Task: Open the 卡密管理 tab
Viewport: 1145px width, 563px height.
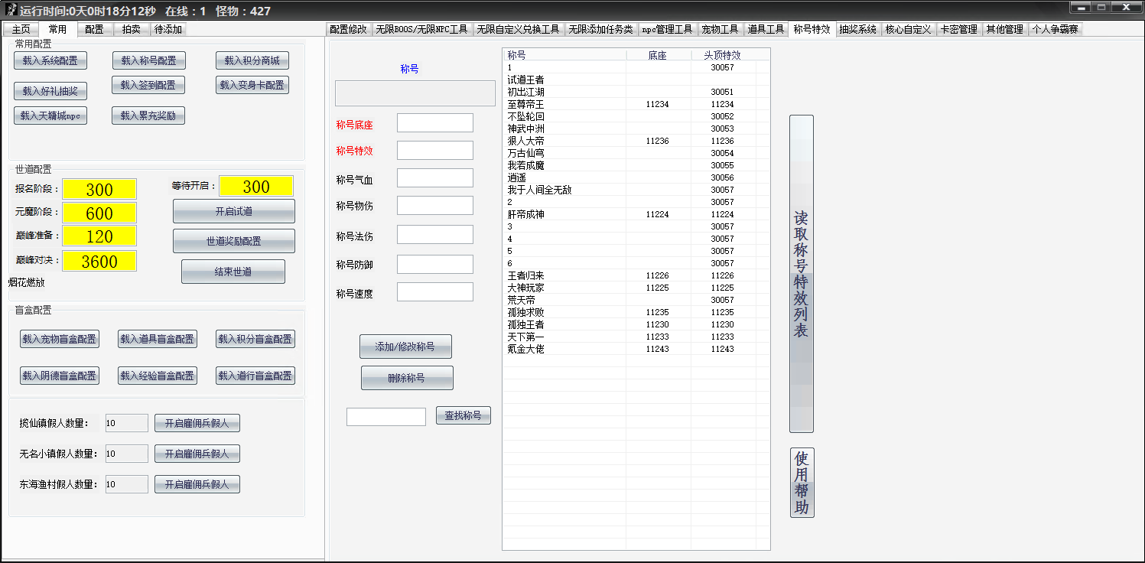Action: click(958, 29)
